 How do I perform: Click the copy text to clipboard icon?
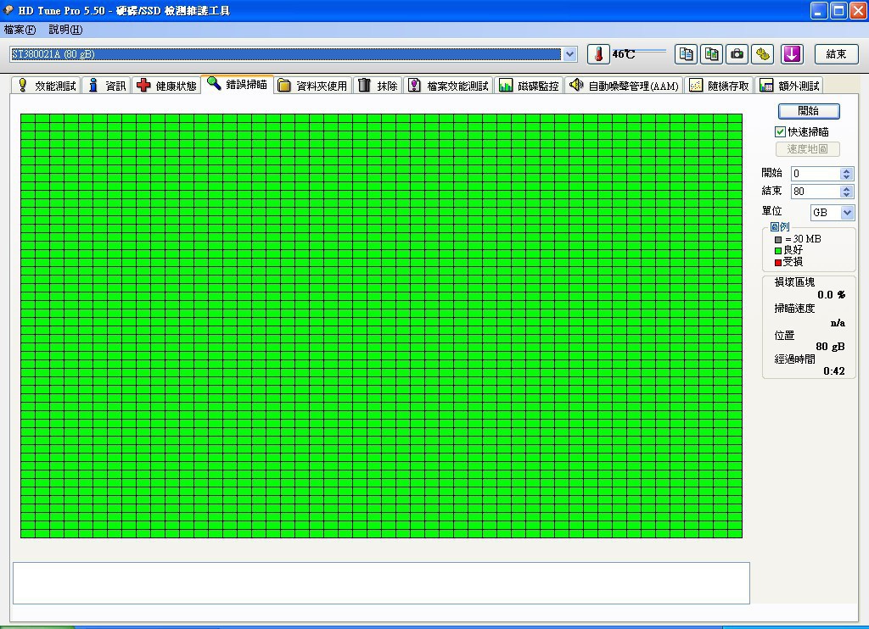click(686, 53)
